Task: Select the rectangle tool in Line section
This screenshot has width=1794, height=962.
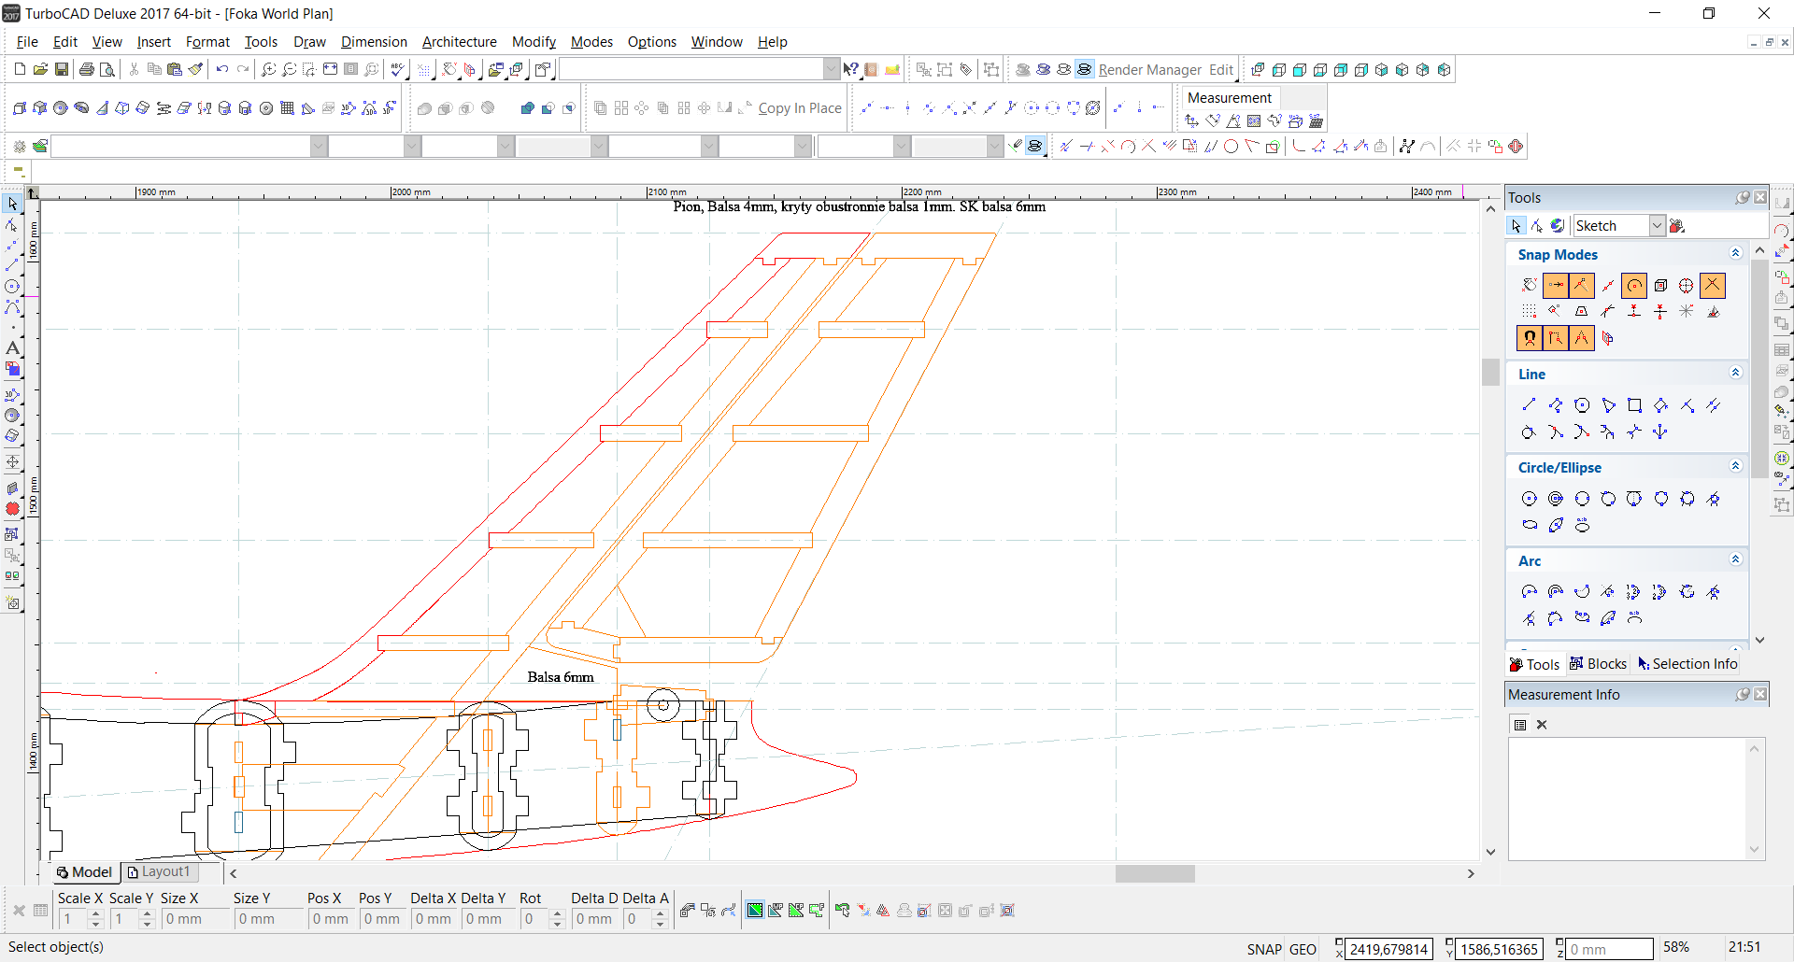Action: pyautogui.click(x=1634, y=405)
